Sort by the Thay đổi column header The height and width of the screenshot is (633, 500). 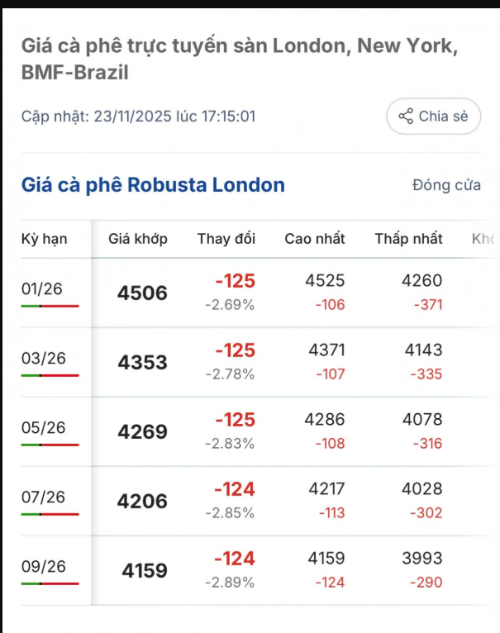[x=226, y=239]
